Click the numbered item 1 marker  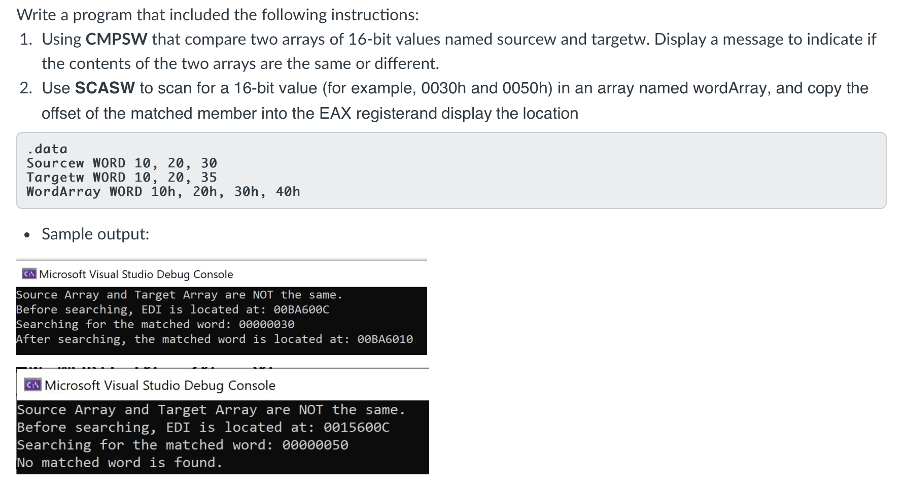pos(25,39)
